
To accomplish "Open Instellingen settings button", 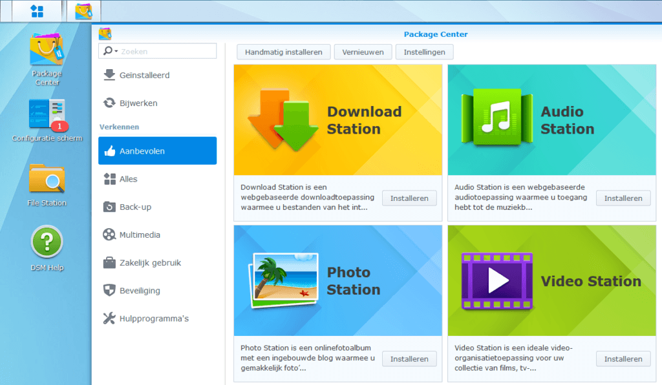I will [424, 52].
